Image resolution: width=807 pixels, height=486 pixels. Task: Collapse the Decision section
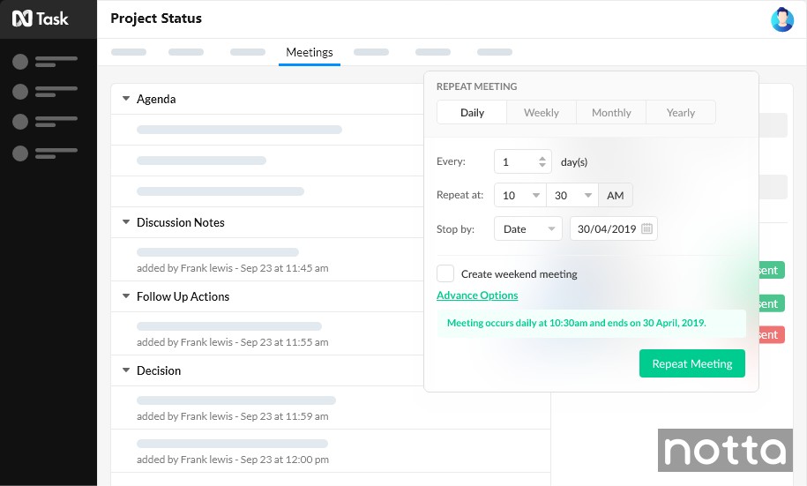[x=126, y=370]
